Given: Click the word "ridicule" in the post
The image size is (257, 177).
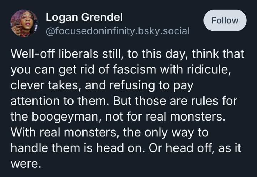Looking at the screenshot, I should click(x=207, y=69).
